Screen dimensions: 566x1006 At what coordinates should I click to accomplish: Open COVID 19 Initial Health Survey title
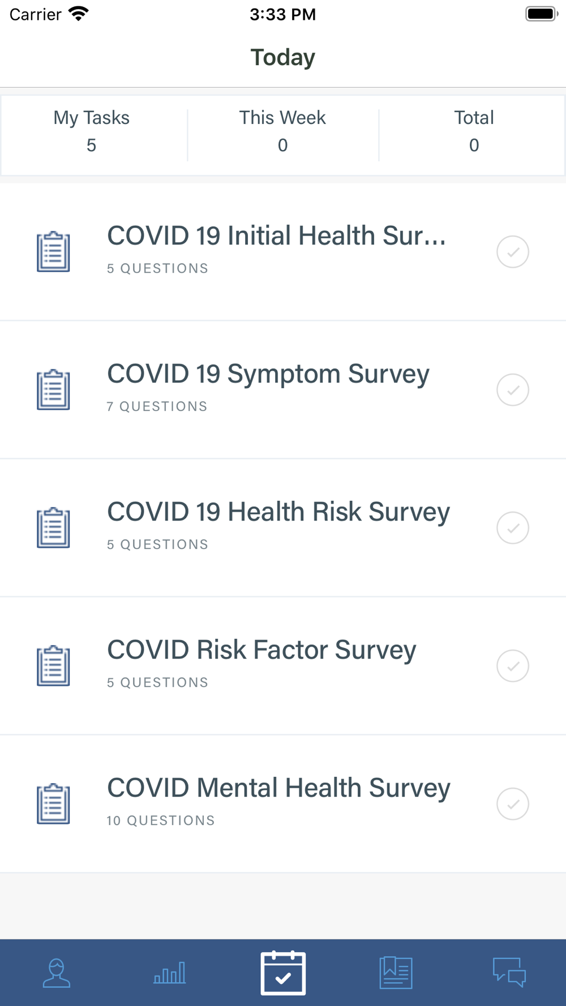click(x=276, y=236)
